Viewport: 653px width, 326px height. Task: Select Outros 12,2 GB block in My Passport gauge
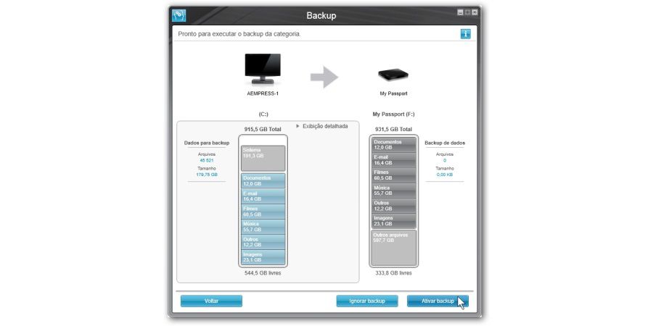coord(393,206)
